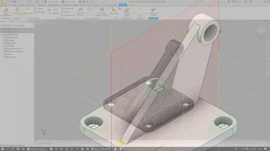
Task: Click the document tab below the viewport
Action: coord(45,142)
